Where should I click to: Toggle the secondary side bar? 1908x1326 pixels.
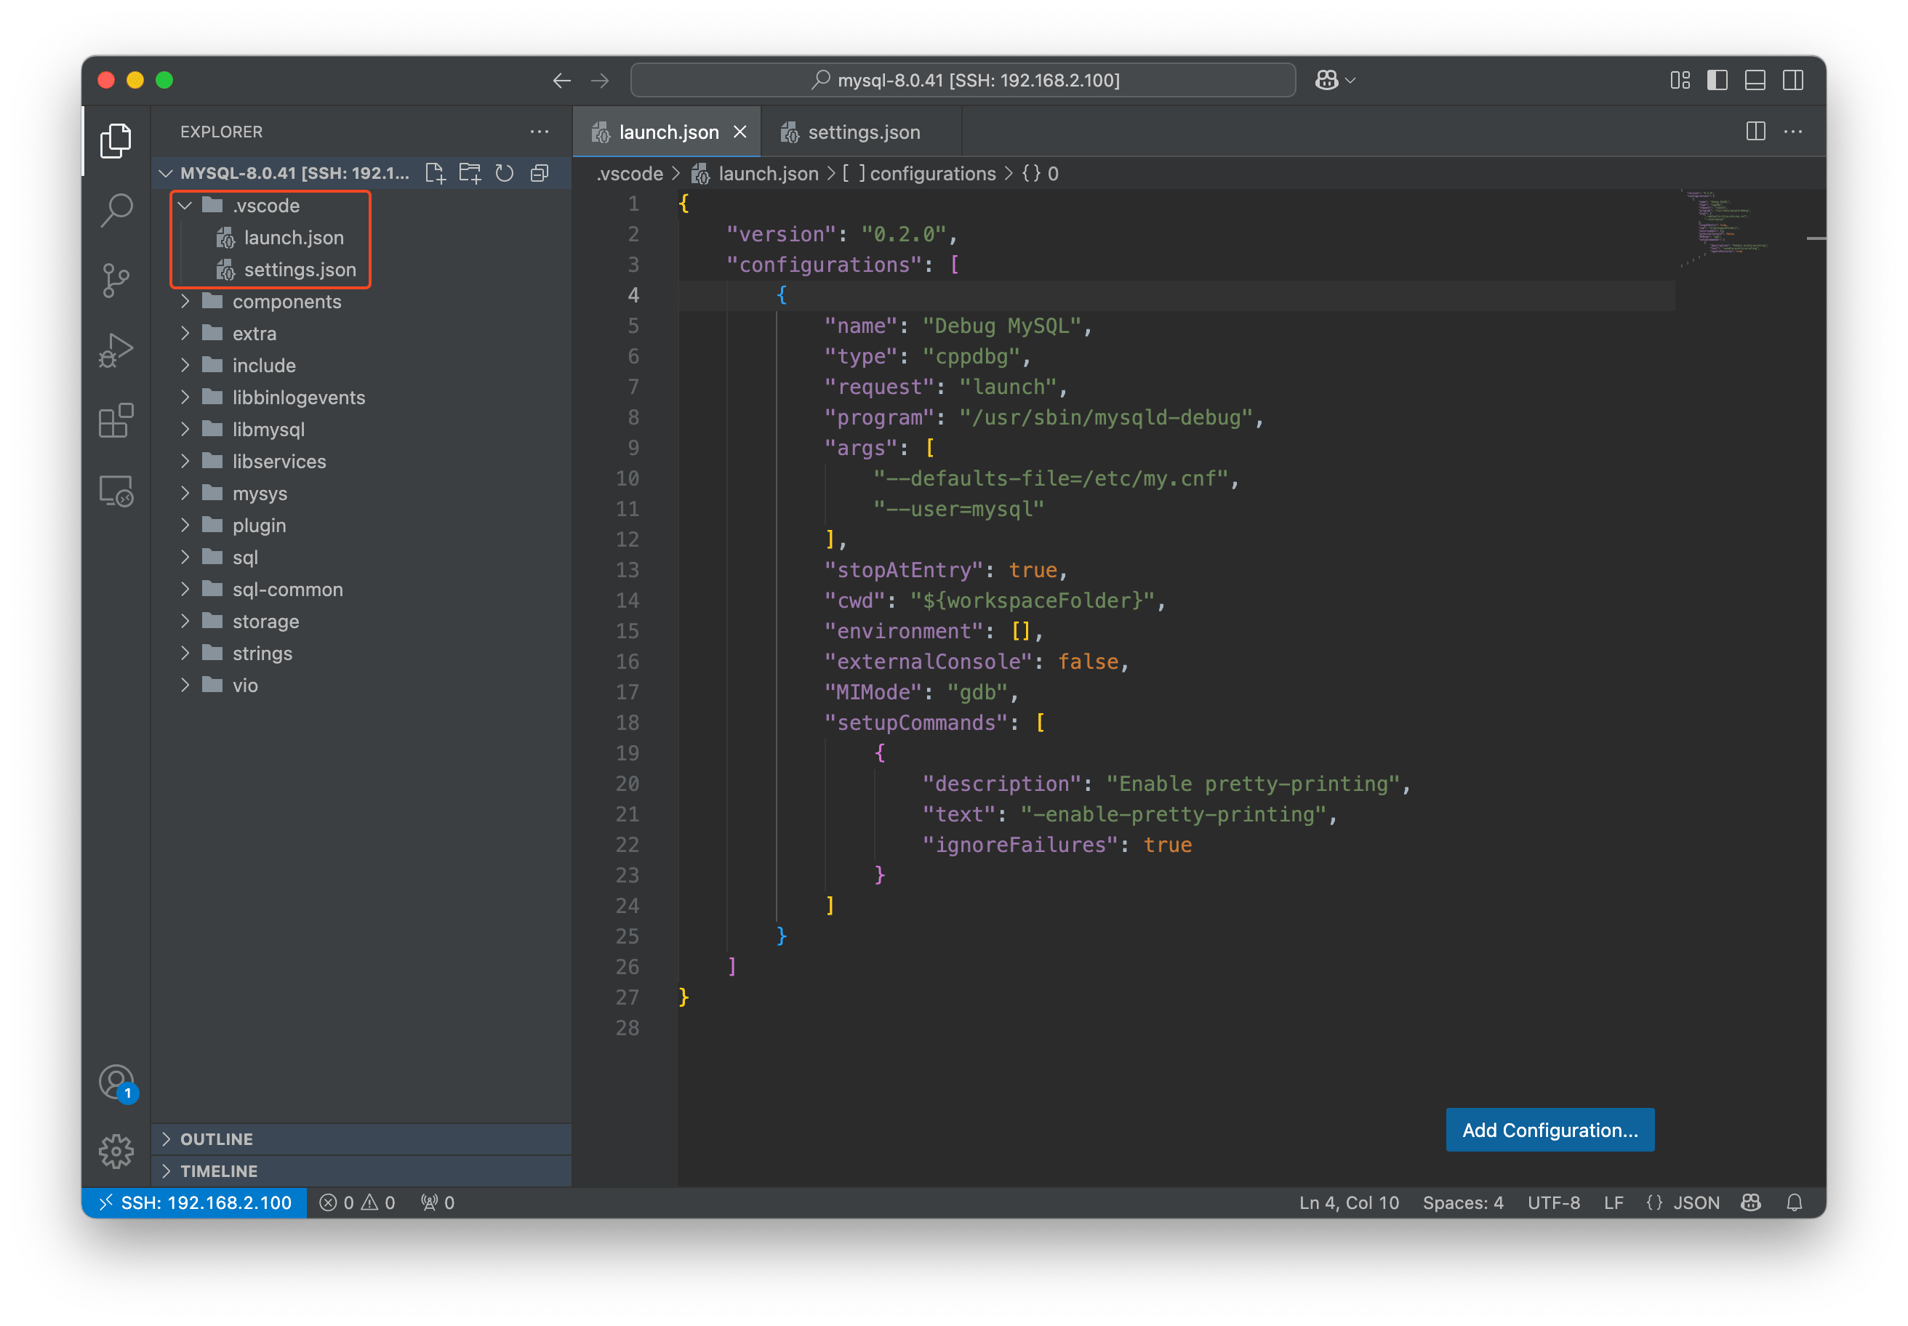tap(1792, 80)
